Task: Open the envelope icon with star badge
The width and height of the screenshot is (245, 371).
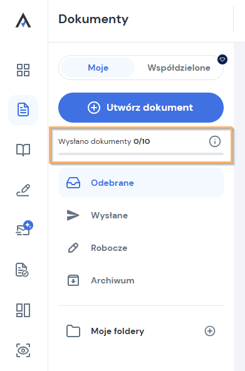Action: point(24,228)
